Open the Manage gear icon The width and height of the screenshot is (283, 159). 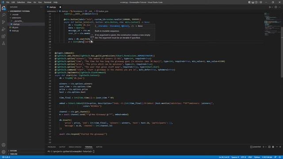tap(4, 152)
